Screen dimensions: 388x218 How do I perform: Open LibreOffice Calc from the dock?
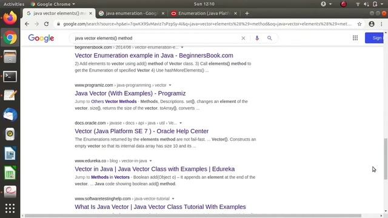(x=10, y=173)
